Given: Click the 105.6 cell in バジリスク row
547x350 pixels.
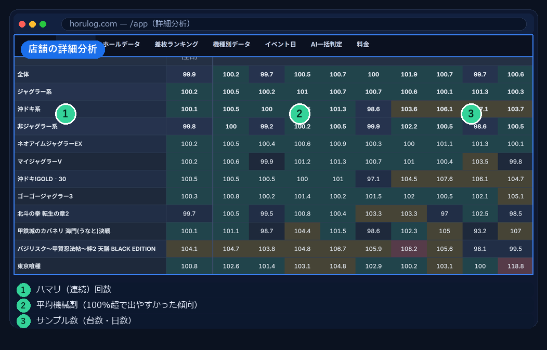Looking at the screenshot, I should point(445,249).
